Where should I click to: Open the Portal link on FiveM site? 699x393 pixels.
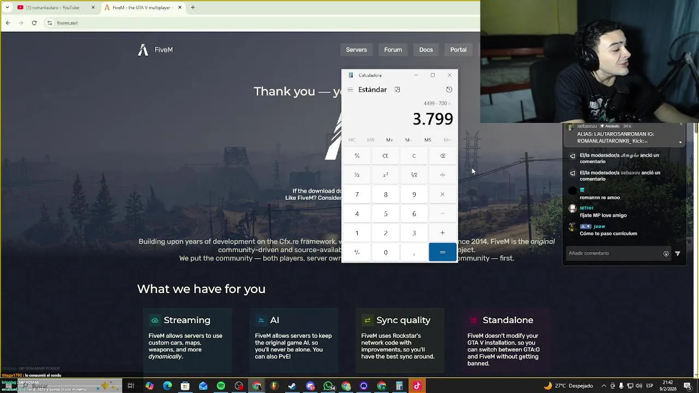click(x=458, y=50)
